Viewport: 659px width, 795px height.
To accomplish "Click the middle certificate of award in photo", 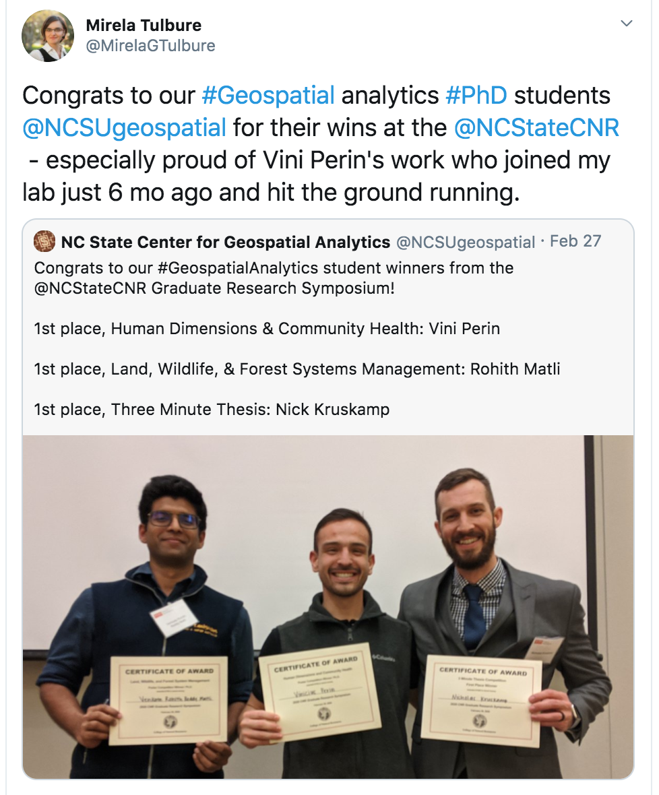I will (320, 687).
